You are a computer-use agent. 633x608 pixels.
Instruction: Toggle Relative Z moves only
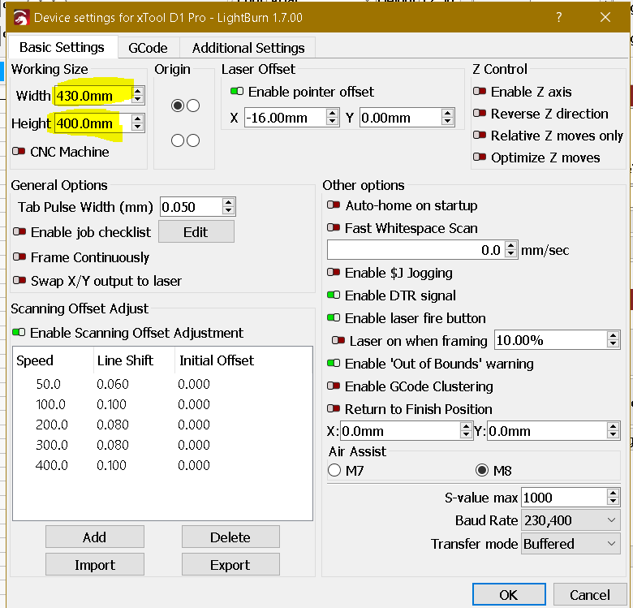click(480, 135)
